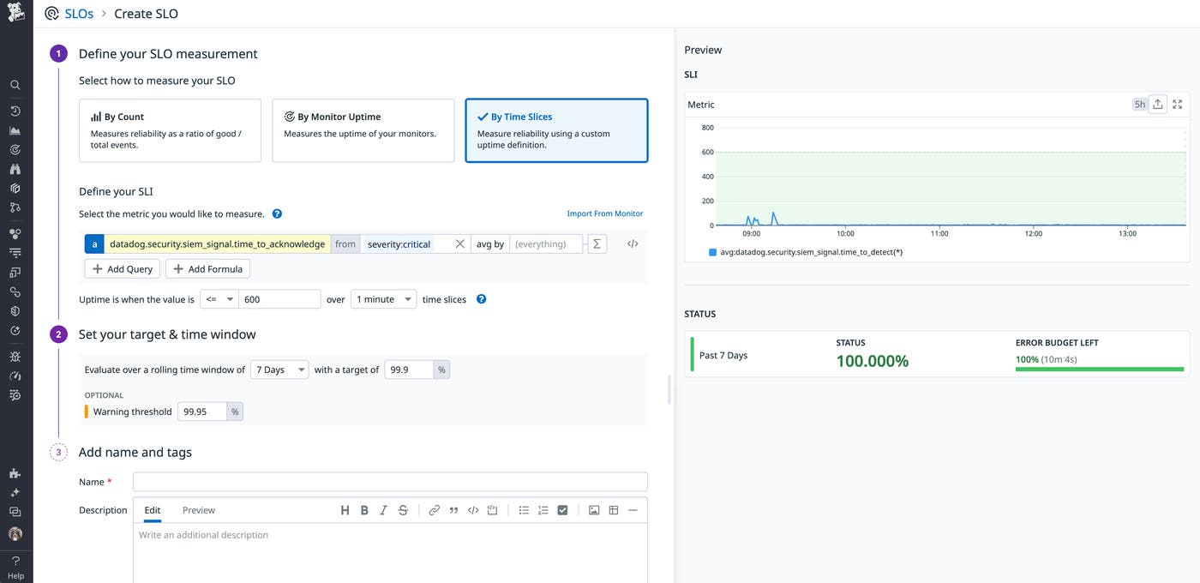The image size is (1200, 583).
Task: Open the puzzle piece integrations icon
Action: 15,473
